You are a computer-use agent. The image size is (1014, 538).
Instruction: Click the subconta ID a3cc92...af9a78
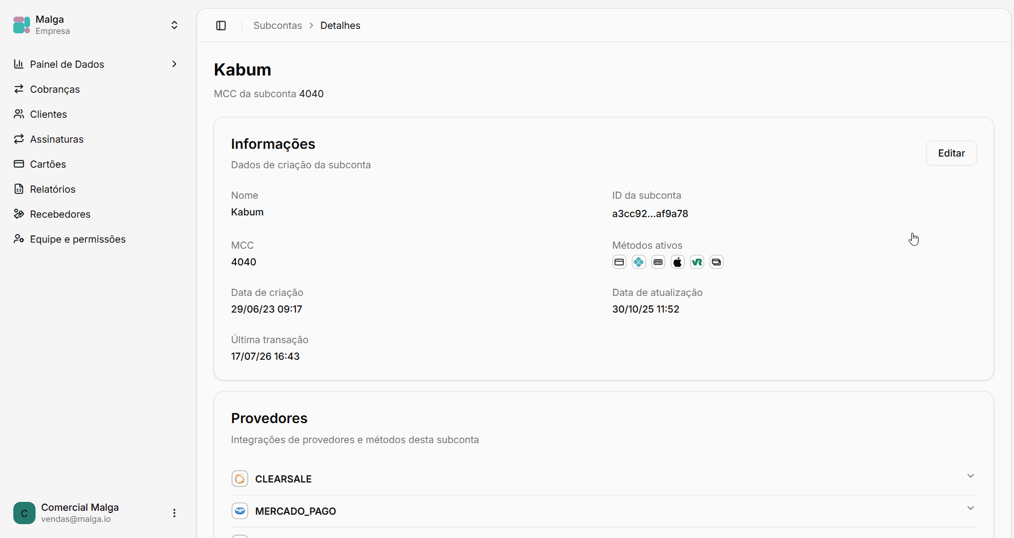click(650, 214)
